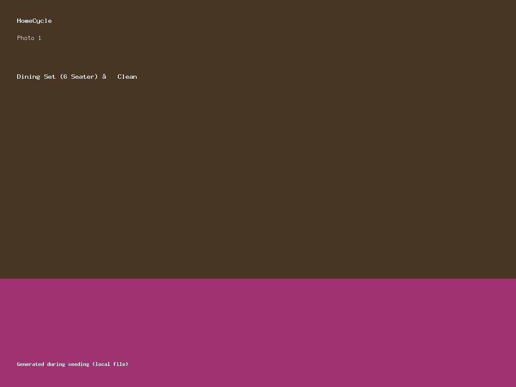516x387 pixels.
Task: Select the word Generated in the caption
Action: 31,364
